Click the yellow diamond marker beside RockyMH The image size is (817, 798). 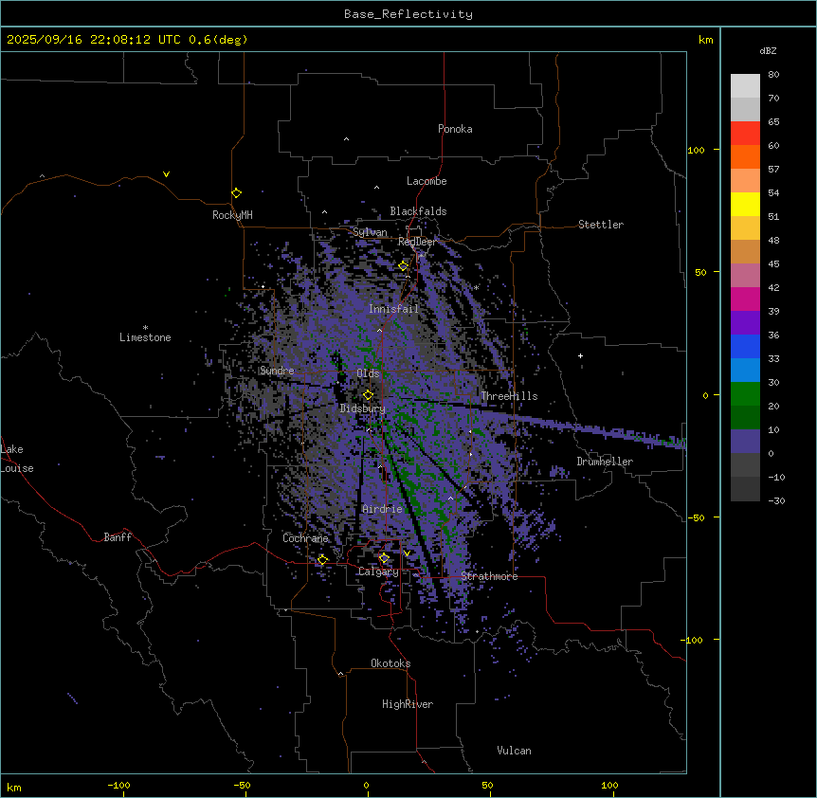point(236,193)
